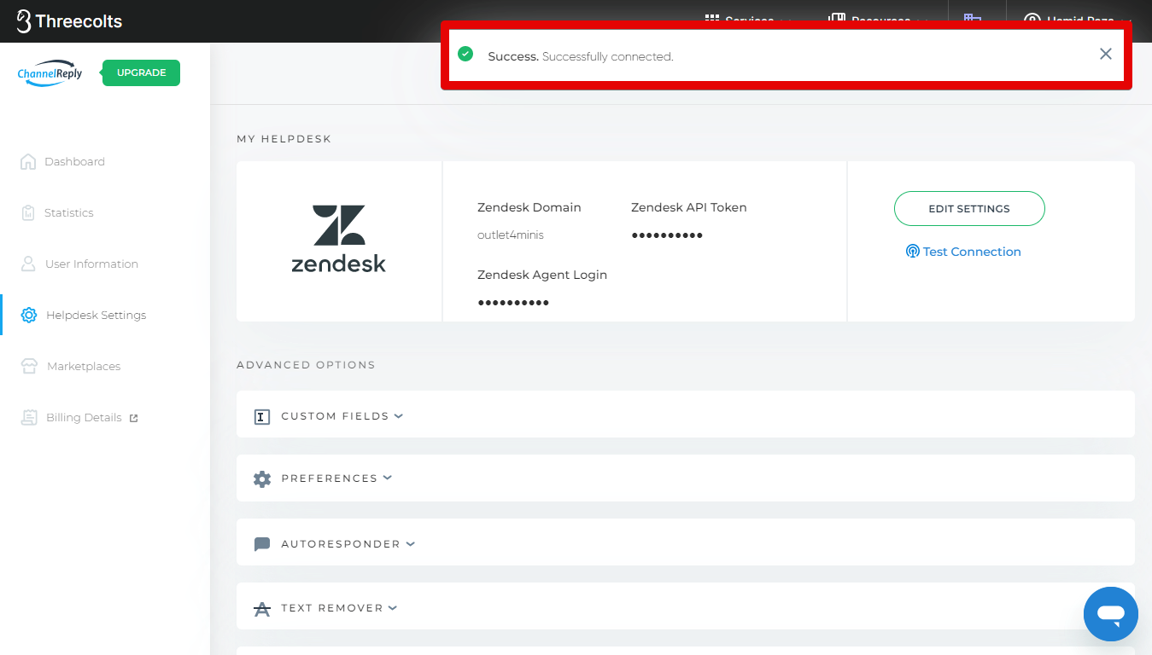Click the chevron next to TEXT REMOVER
This screenshot has width=1152, height=655.
[393, 607]
